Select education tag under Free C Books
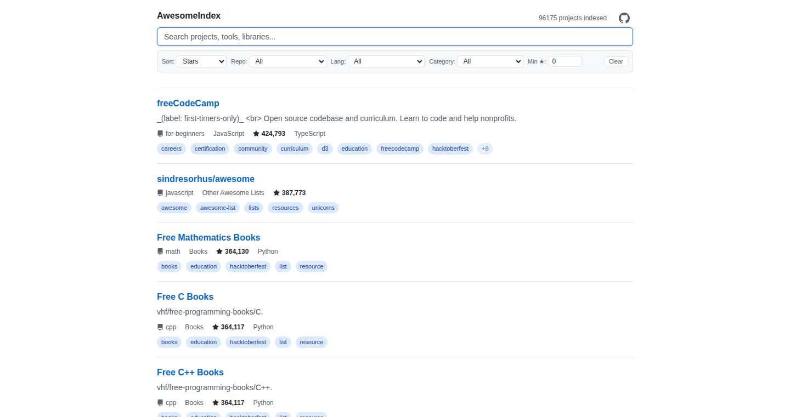The image size is (790, 417). (204, 342)
